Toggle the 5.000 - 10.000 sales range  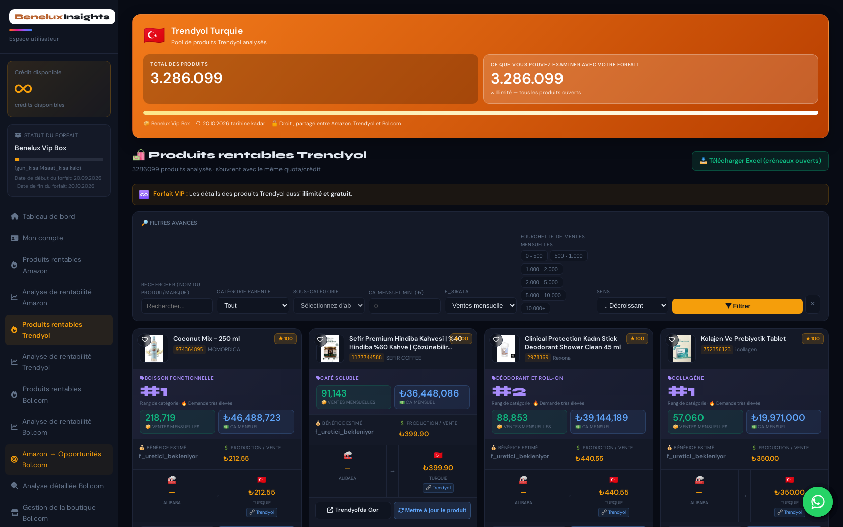coord(543,295)
